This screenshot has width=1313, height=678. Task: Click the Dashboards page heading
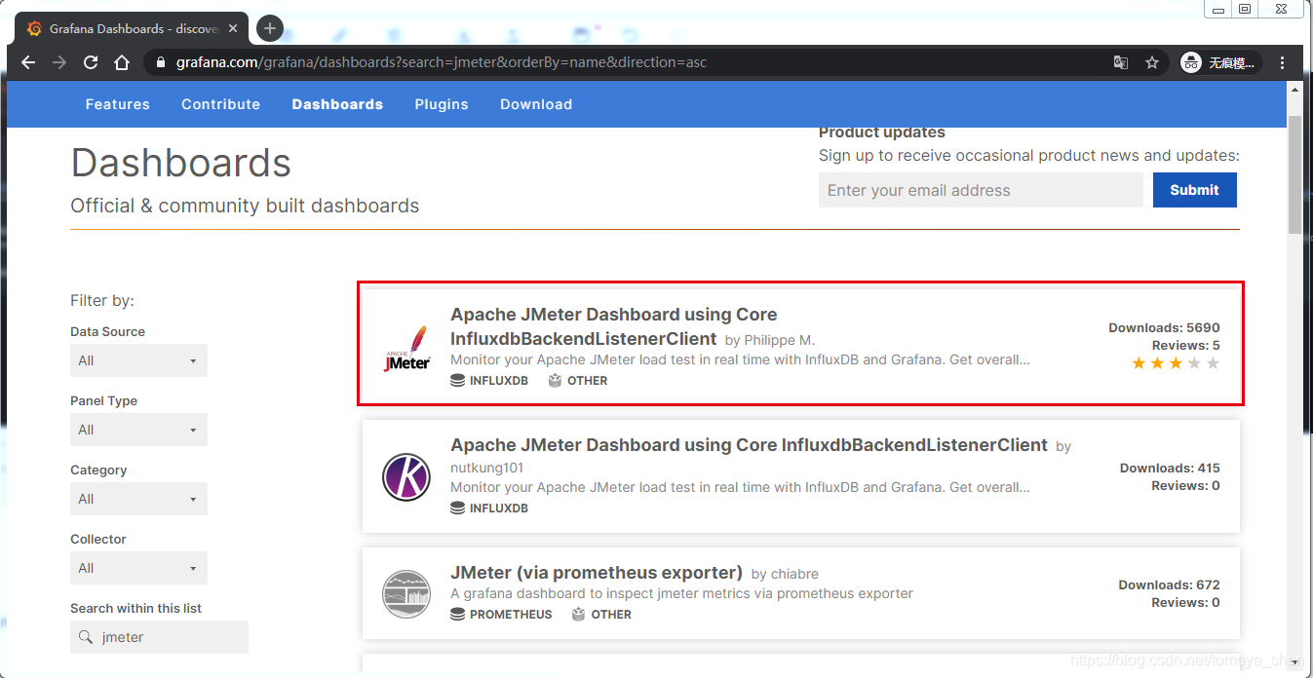tap(181, 163)
